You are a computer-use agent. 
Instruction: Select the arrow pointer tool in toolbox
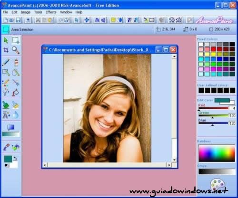coord(6,40)
